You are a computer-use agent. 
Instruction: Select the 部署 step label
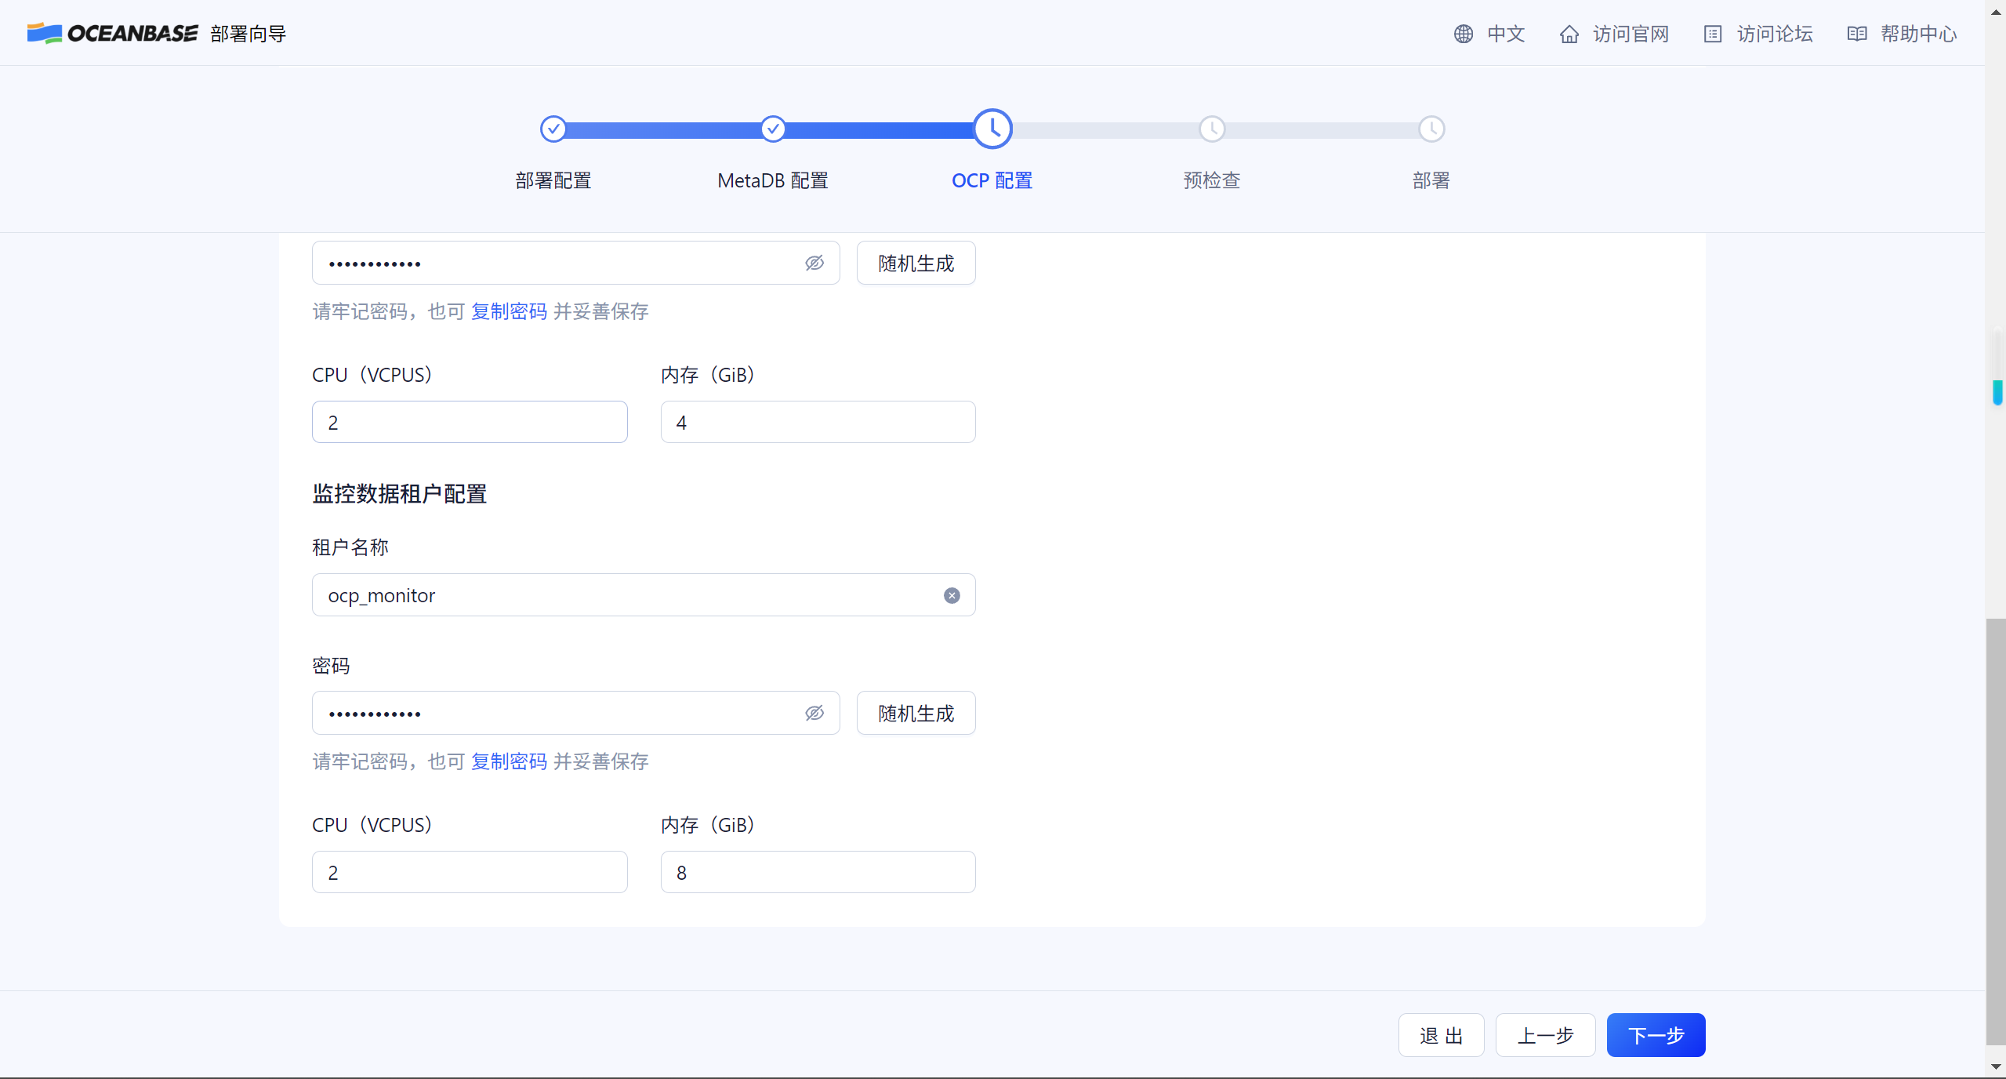(x=1431, y=180)
